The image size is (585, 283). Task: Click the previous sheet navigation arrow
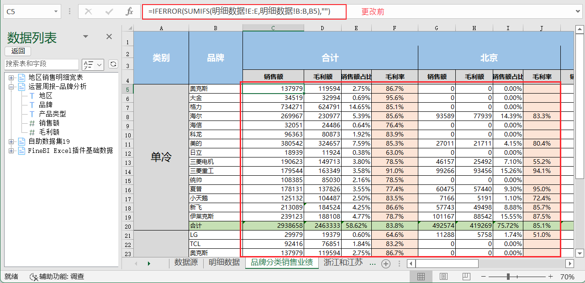[136, 263]
